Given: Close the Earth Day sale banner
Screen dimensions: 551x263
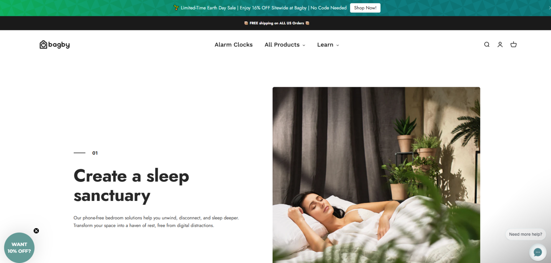Looking at the screenshot, I should [x=549, y=8].
